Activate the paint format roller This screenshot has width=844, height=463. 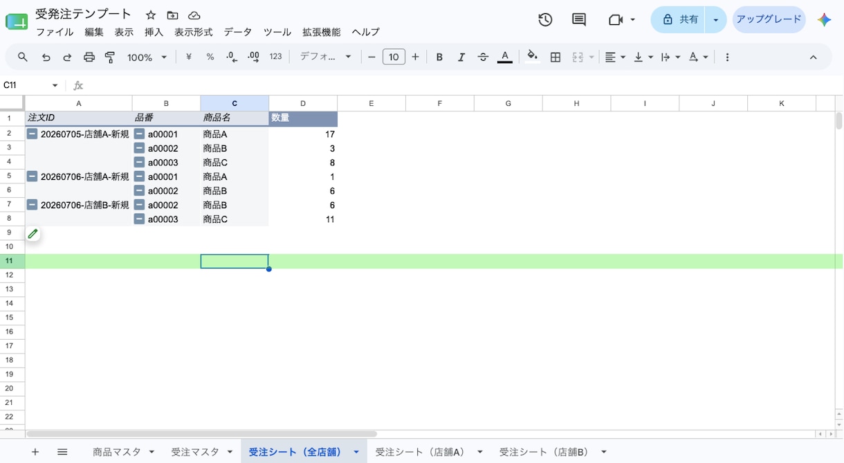pyautogui.click(x=110, y=57)
